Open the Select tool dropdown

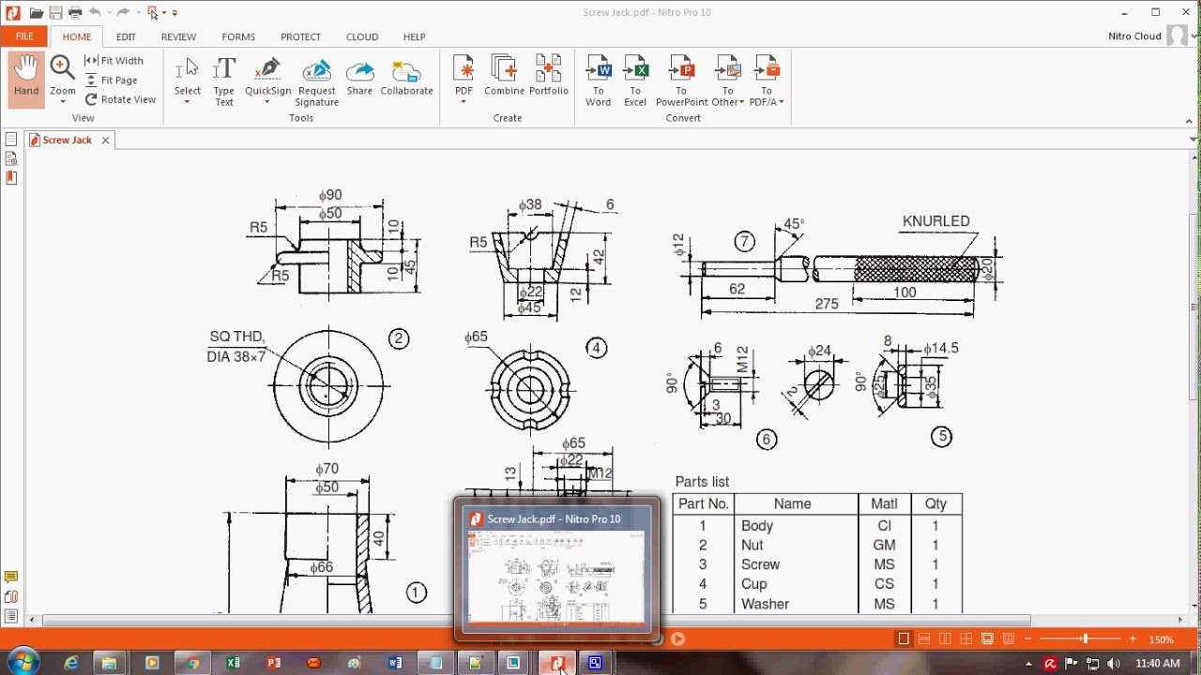[187, 102]
